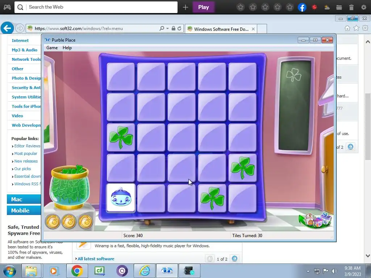Flip the top-right face-down tile
Image resolution: width=371 pixels, height=278 pixels.
pyautogui.click(x=242, y=77)
